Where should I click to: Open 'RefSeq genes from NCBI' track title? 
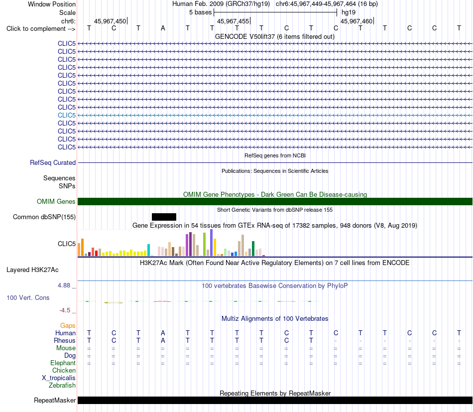click(x=275, y=155)
